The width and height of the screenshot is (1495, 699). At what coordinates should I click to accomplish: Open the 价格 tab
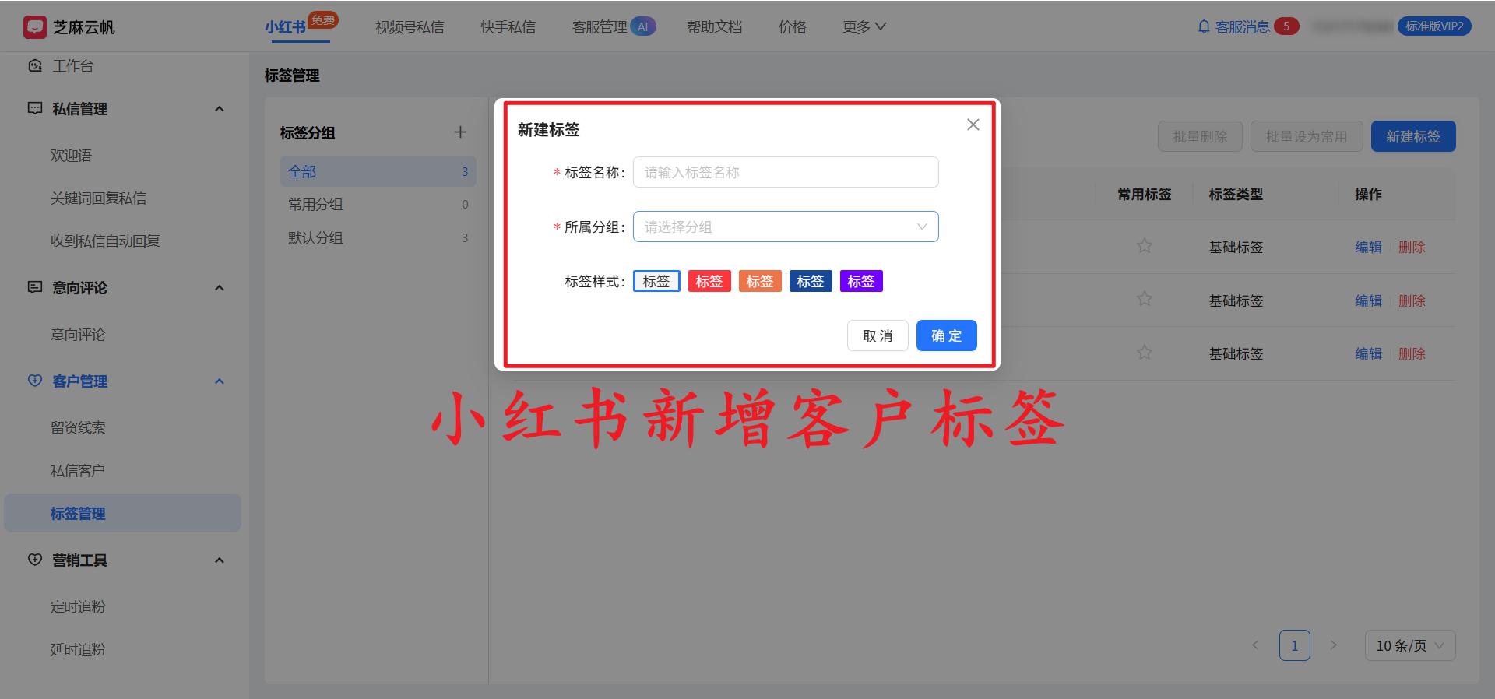[x=792, y=27]
